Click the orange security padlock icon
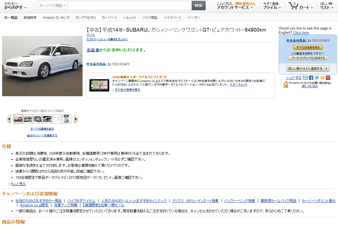The height and width of the screenshot is (227, 338). click(286, 85)
